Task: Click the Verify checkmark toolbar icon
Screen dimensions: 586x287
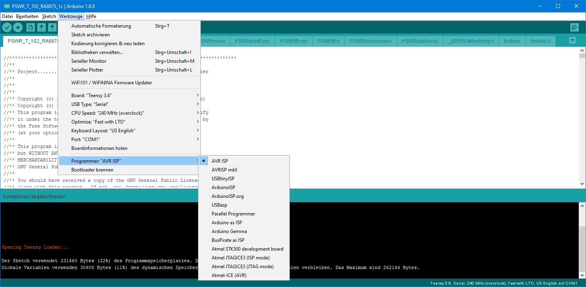Action: pos(7,27)
